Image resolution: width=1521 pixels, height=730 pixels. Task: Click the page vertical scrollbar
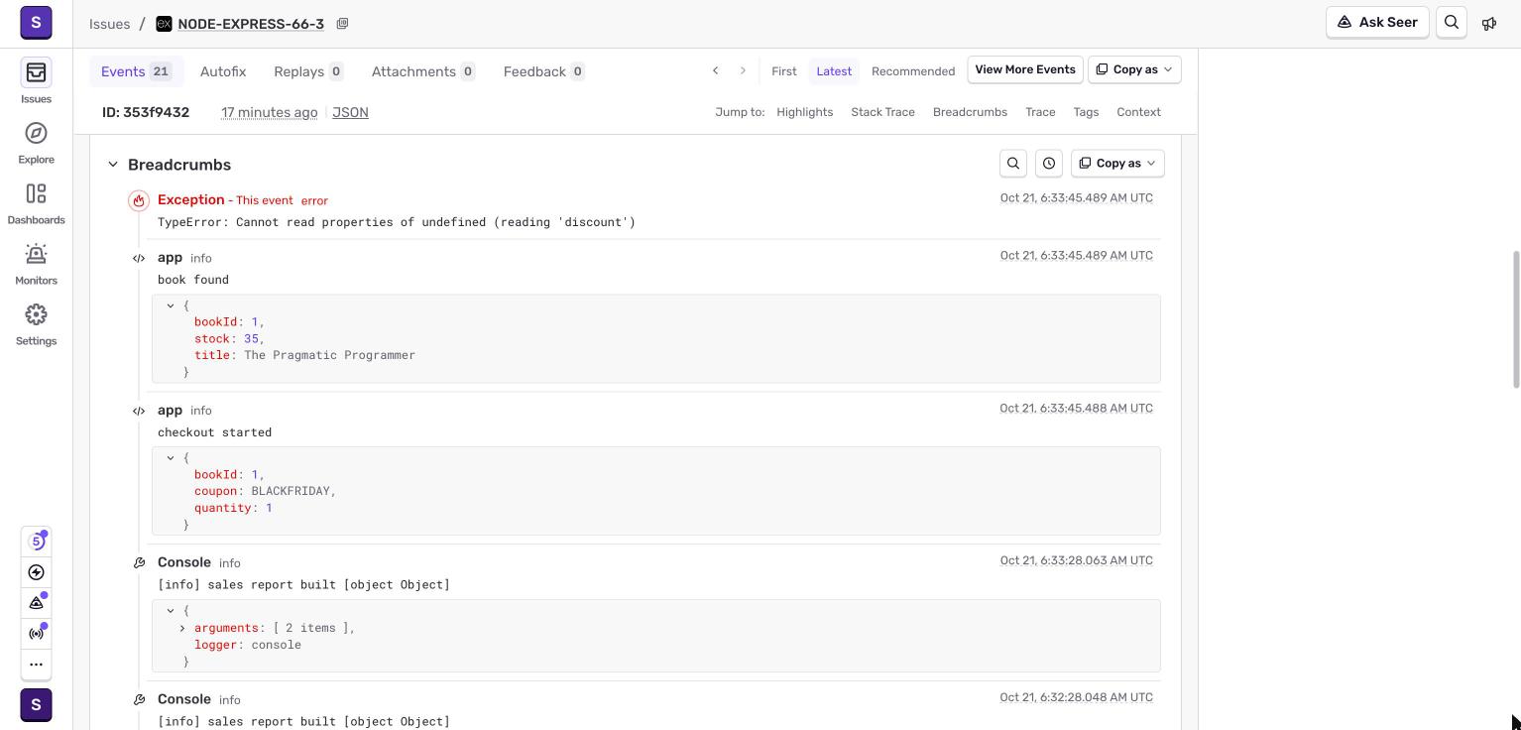pos(1515,319)
